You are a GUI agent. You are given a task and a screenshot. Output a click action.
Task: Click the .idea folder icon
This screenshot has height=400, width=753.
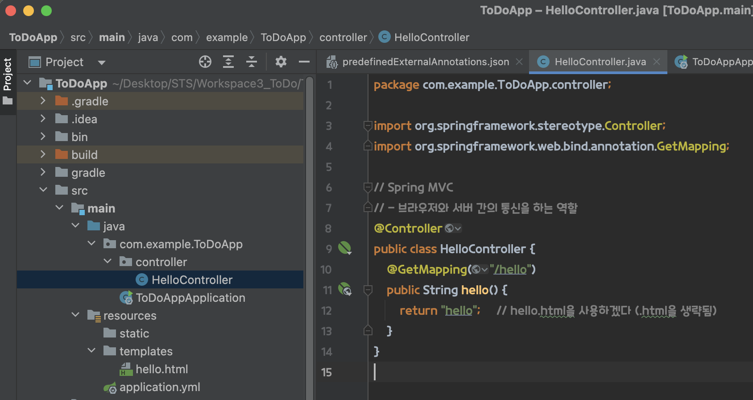pos(62,118)
